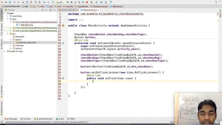This screenshot has height=125, width=222.
Task: Click the Scroll from Source icon
Action: 43,10
